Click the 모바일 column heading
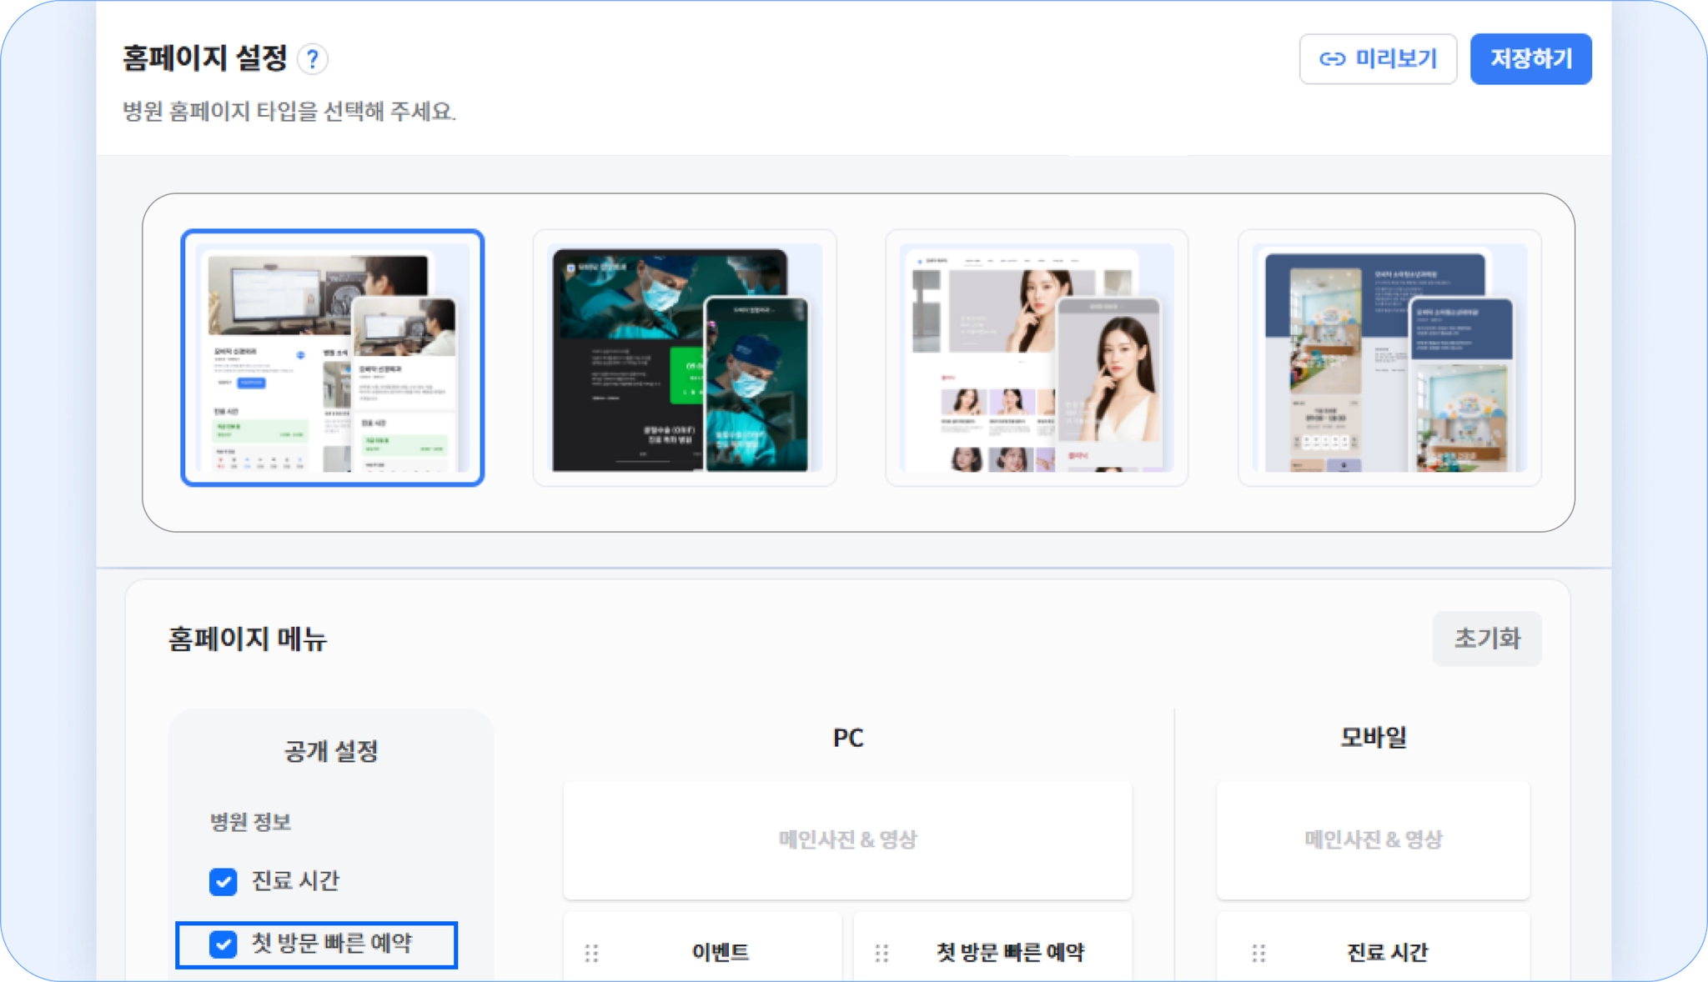This screenshot has height=982, width=1708. point(1373,738)
